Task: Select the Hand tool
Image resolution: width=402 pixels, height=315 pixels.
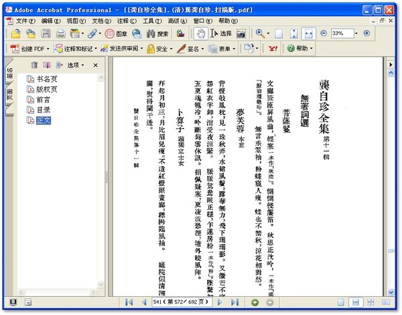Action: coord(201,33)
